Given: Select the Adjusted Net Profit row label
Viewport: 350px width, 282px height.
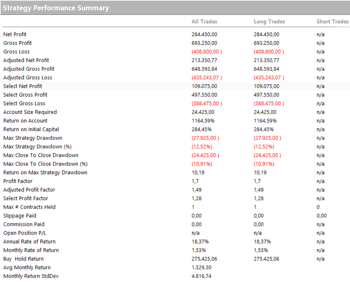Looking at the screenshot, I should (26, 60).
